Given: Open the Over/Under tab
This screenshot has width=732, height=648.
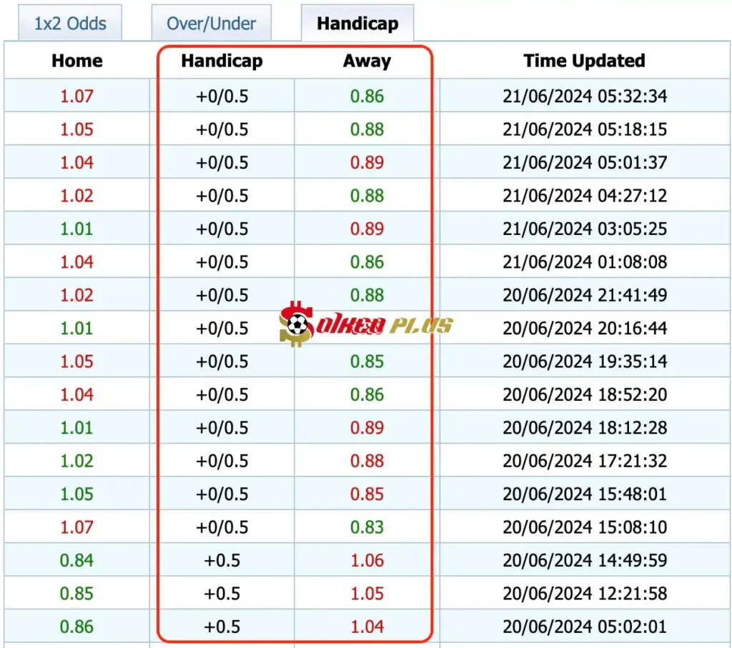Looking at the screenshot, I should 212,24.
